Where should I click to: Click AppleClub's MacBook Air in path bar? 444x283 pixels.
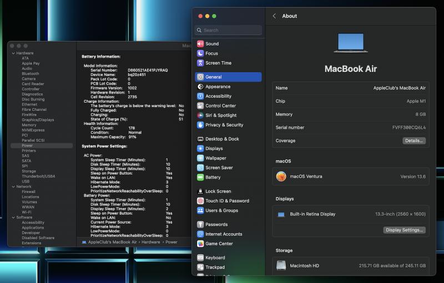click(113, 242)
